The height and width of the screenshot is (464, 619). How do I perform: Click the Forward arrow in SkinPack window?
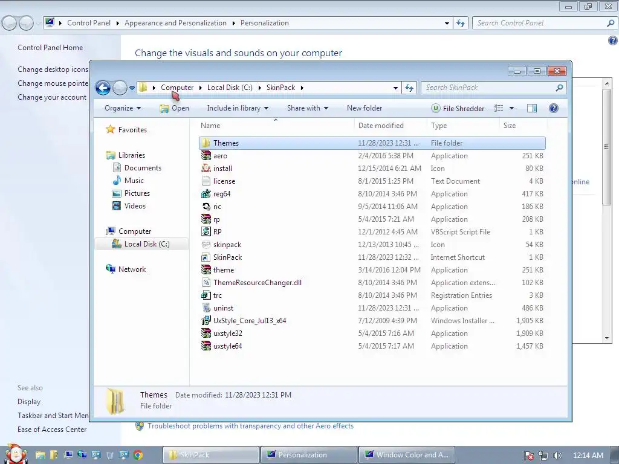tap(120, 88)
